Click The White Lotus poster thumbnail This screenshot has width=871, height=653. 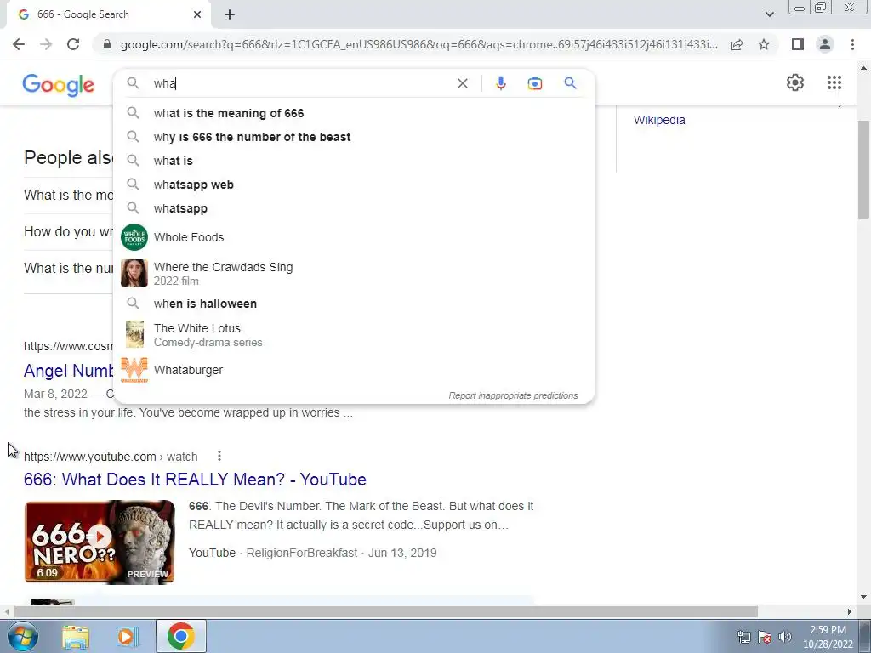tap(134, 334)
